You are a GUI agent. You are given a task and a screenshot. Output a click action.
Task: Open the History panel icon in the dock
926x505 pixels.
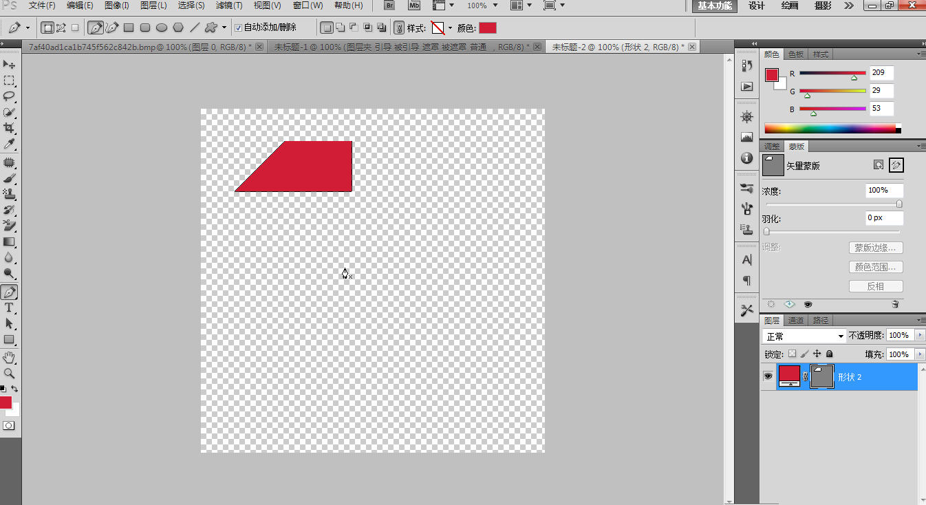click(x=746, y=65)
